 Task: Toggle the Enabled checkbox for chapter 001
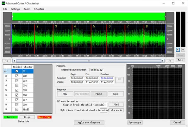(x=17, y=71)
